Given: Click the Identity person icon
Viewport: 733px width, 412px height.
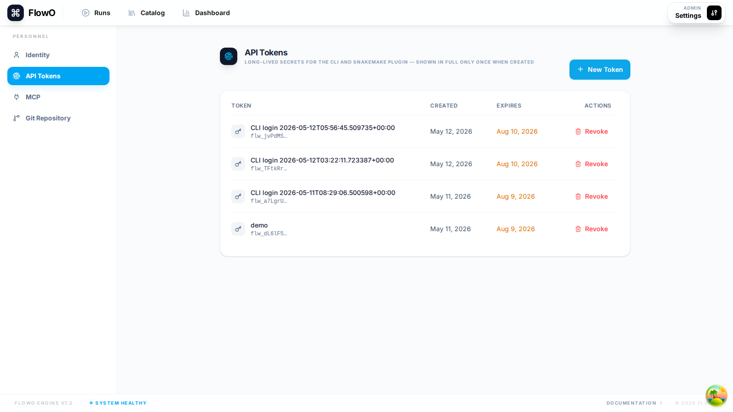Looking at the screenshot, I should 16,55.
